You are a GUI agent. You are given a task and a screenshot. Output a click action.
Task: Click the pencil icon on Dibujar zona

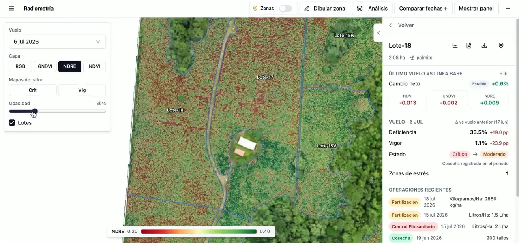[x=307, y=9]
